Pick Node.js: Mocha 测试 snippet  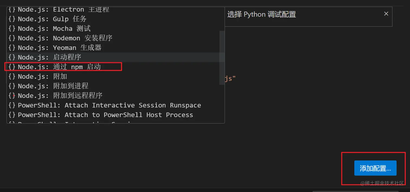click(54, 29)
